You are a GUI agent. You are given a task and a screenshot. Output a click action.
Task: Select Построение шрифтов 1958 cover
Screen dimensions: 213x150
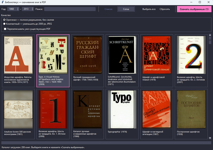pyautogui.click(x=191, y=109)
